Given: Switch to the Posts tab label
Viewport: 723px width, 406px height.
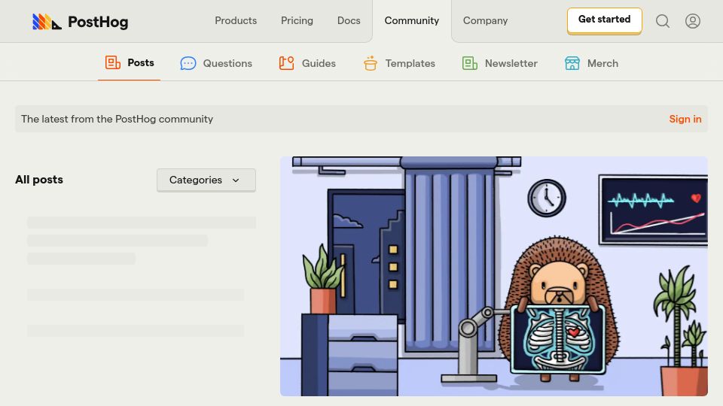Looking at the screenshot, I should pyautogui.click(x=141, y=62).
